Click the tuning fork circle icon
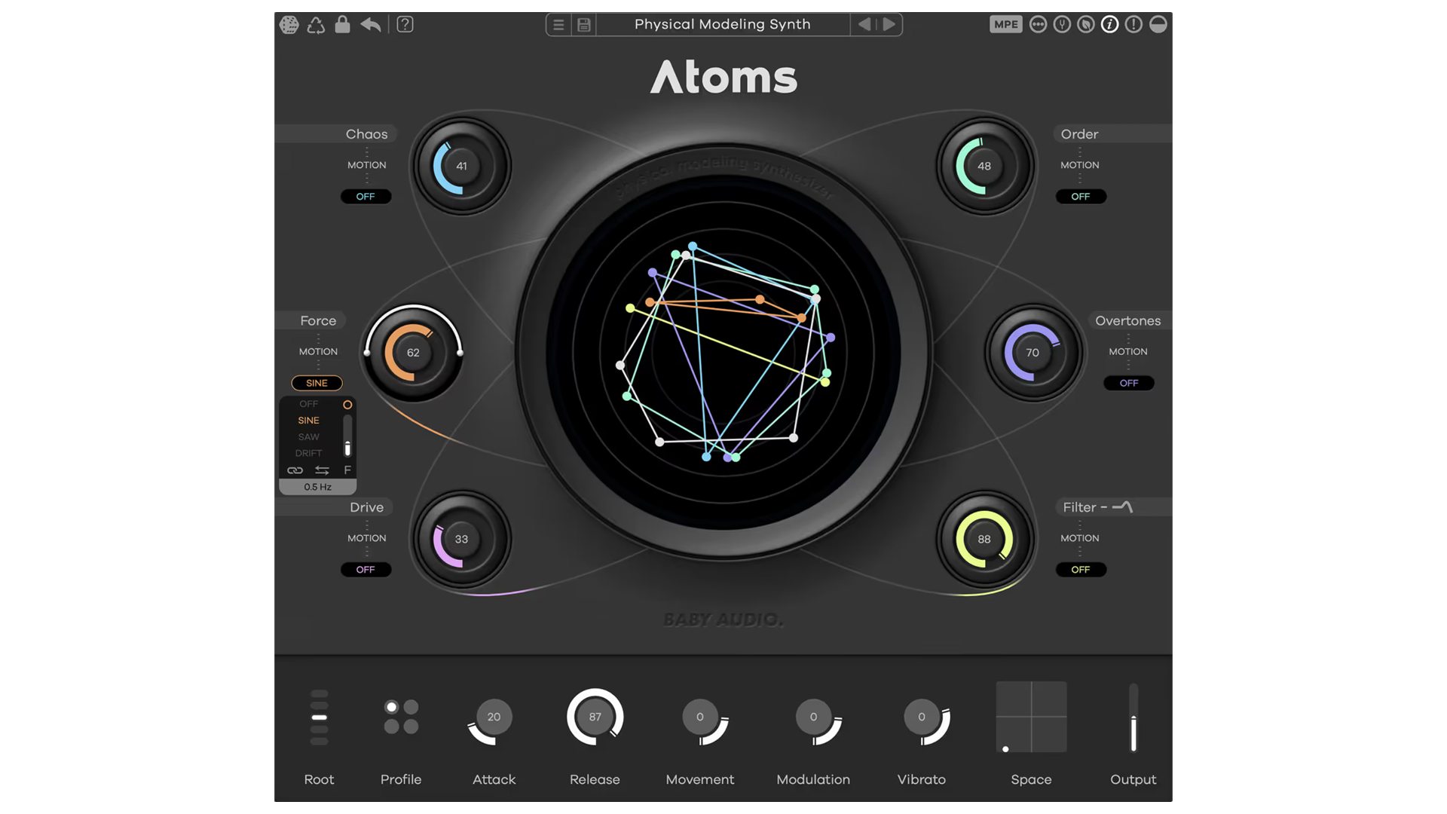Screen dimensions: 1447x814 click(x=1062, y=24)
